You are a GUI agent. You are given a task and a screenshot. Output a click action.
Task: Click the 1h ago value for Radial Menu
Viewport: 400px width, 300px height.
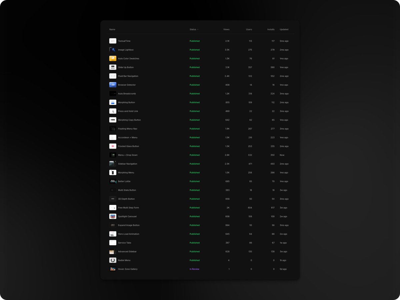click(283, 260)
